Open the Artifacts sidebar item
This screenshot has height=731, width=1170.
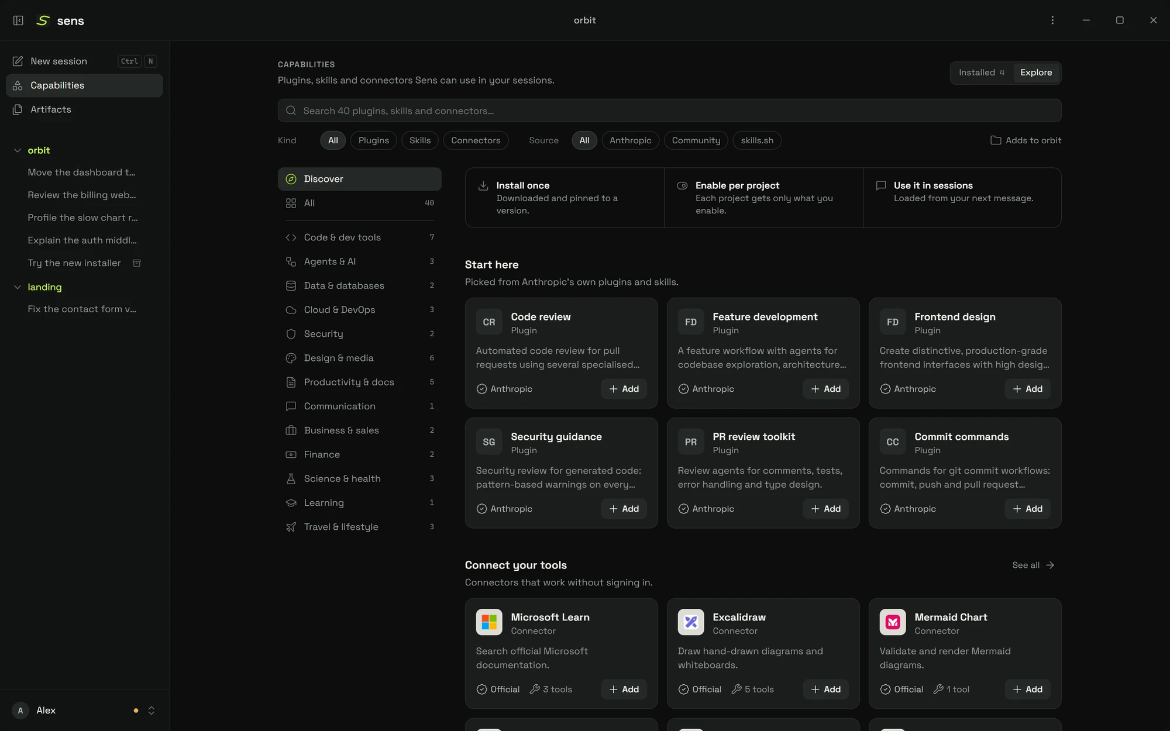84,109
